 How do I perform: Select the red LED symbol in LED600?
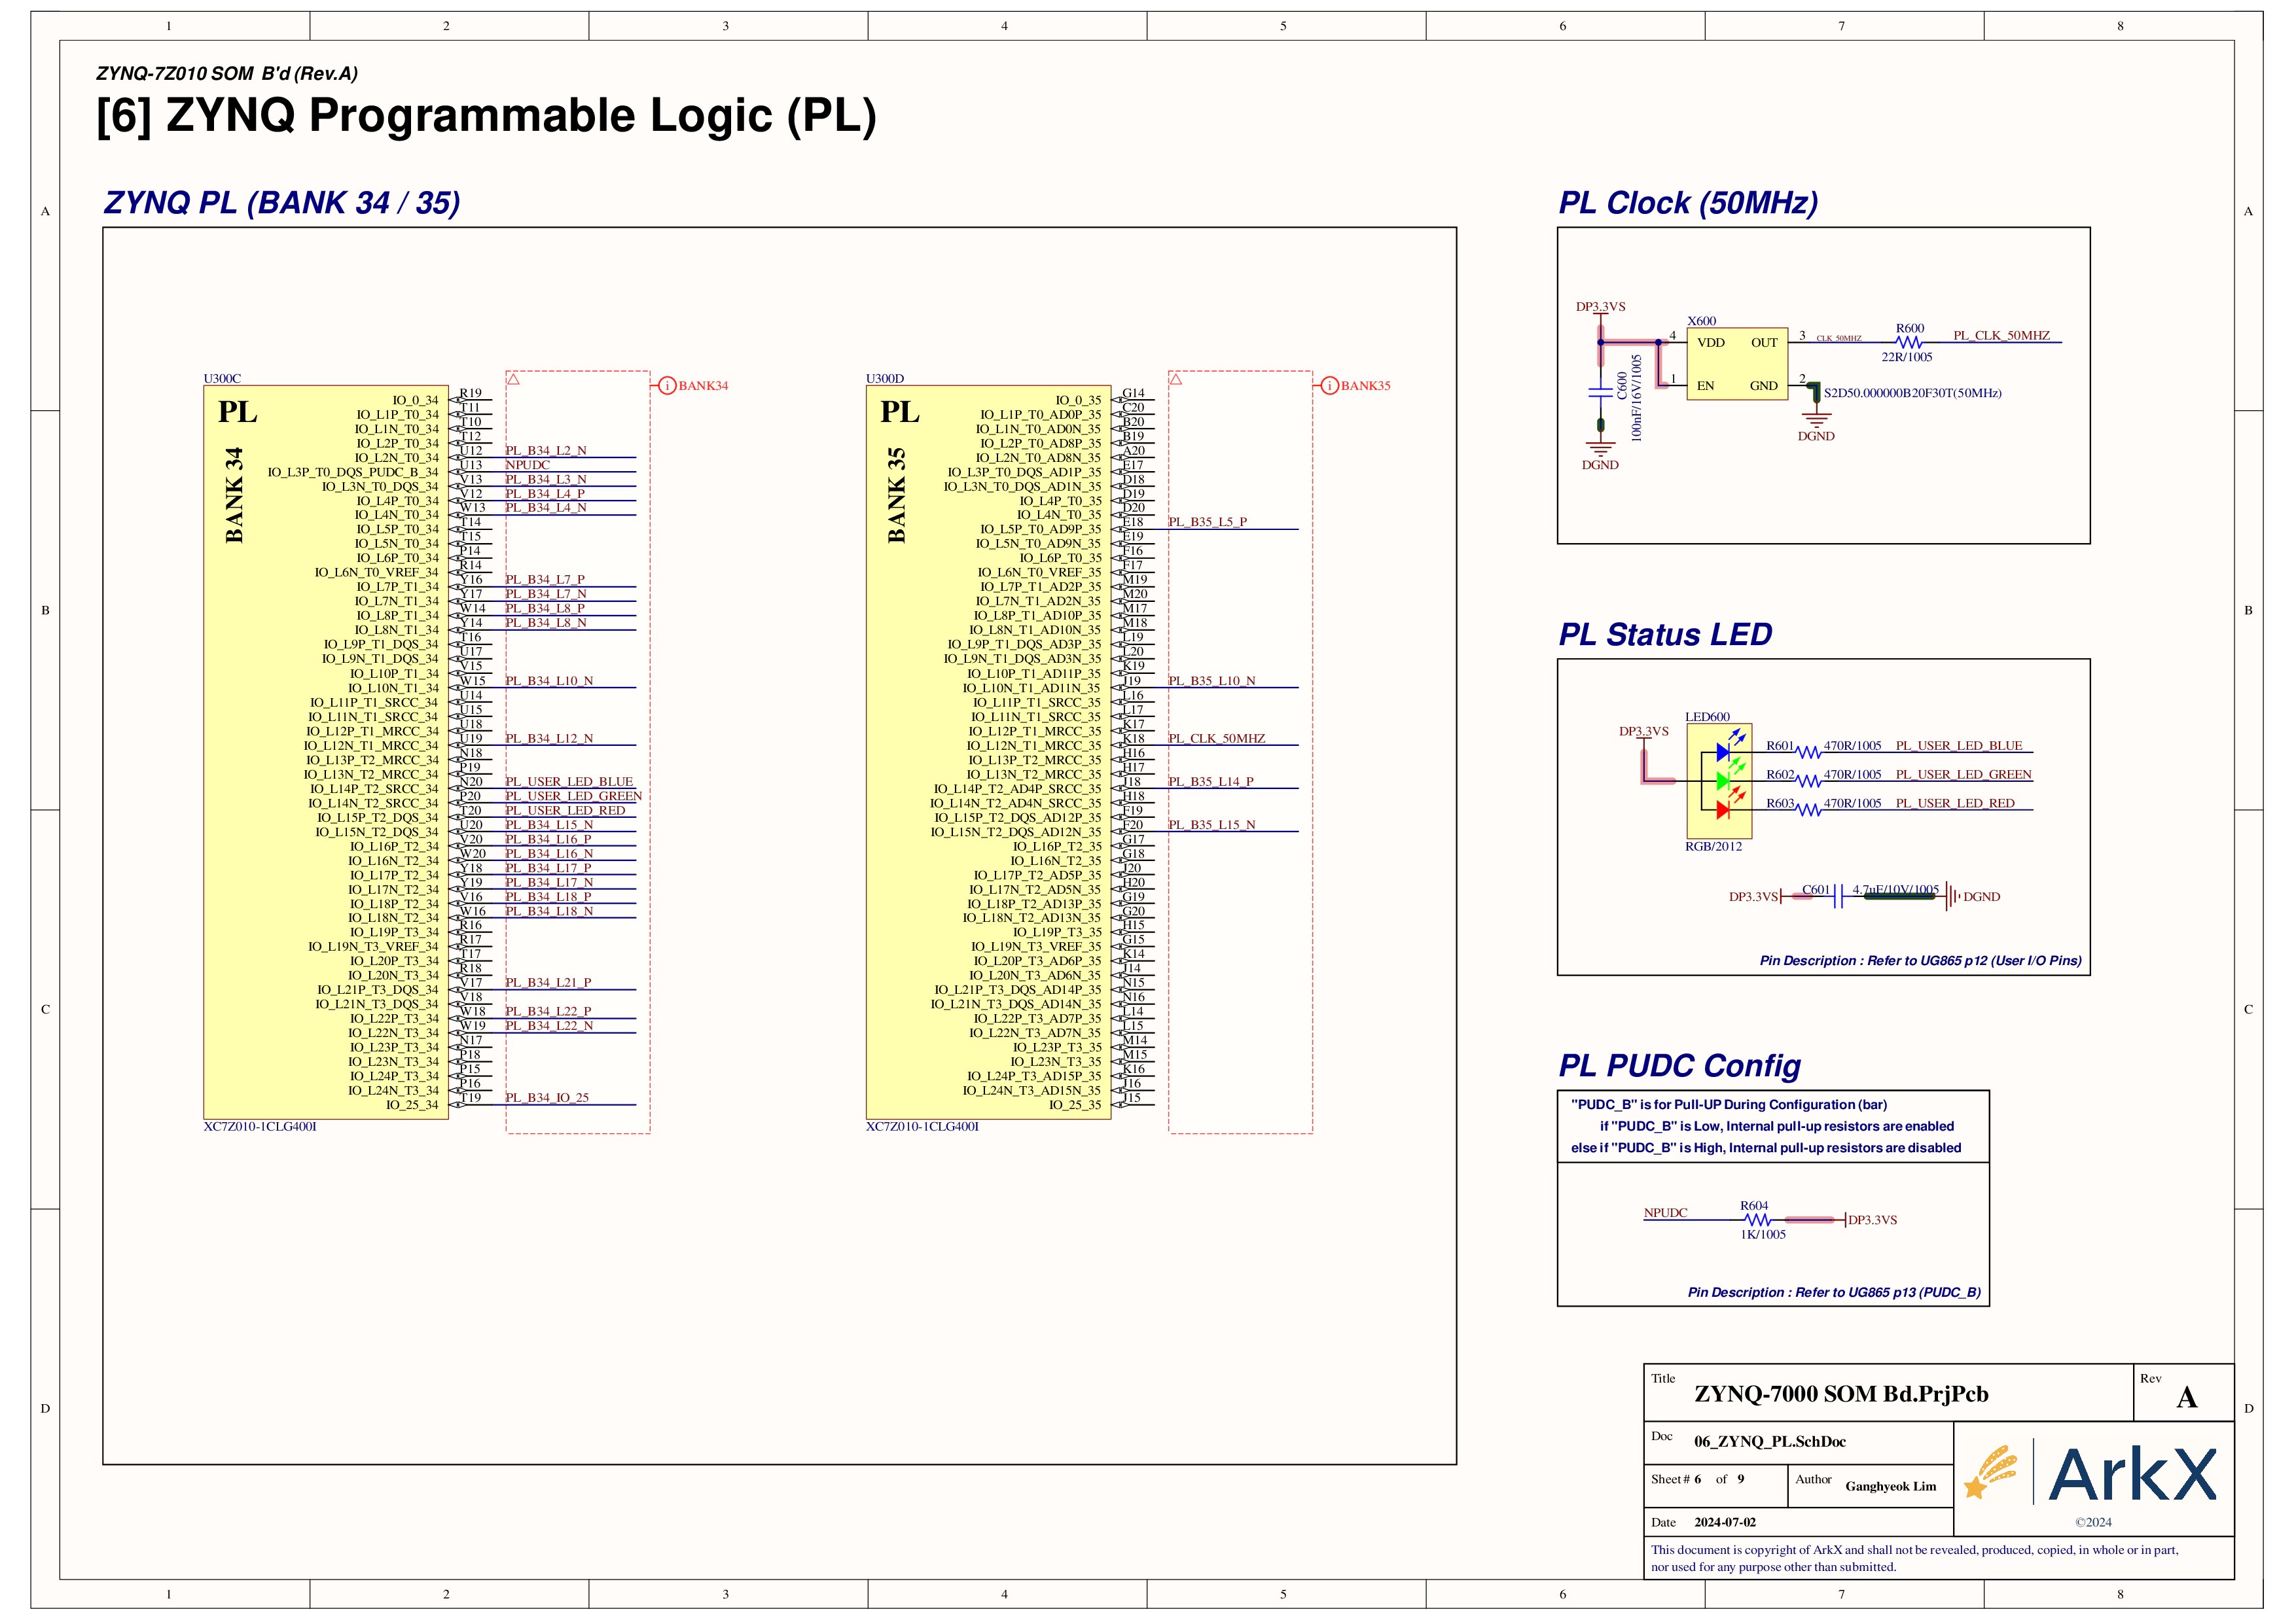tap(1729, 805)
